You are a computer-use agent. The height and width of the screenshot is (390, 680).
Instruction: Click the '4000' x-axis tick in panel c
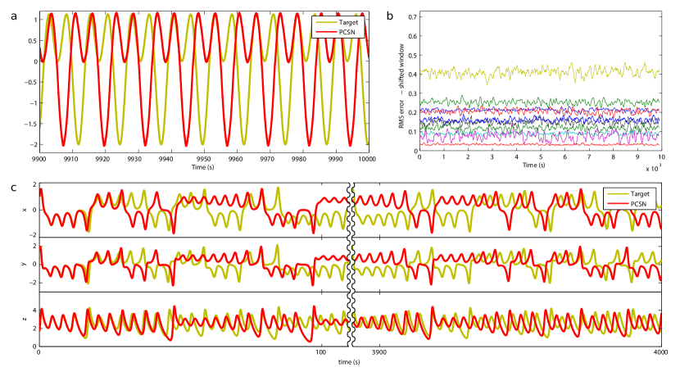coord(661,352)
